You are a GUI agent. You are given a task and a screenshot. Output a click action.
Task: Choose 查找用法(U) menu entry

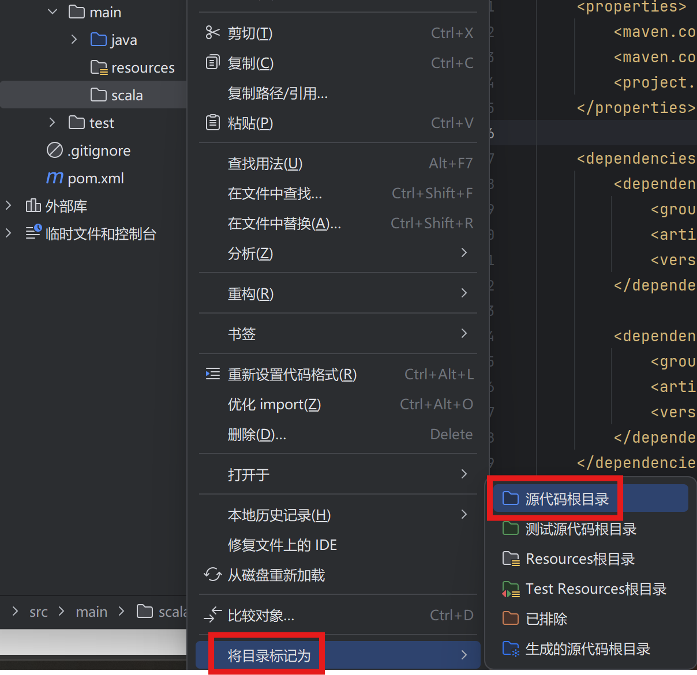tap(338, 163)
